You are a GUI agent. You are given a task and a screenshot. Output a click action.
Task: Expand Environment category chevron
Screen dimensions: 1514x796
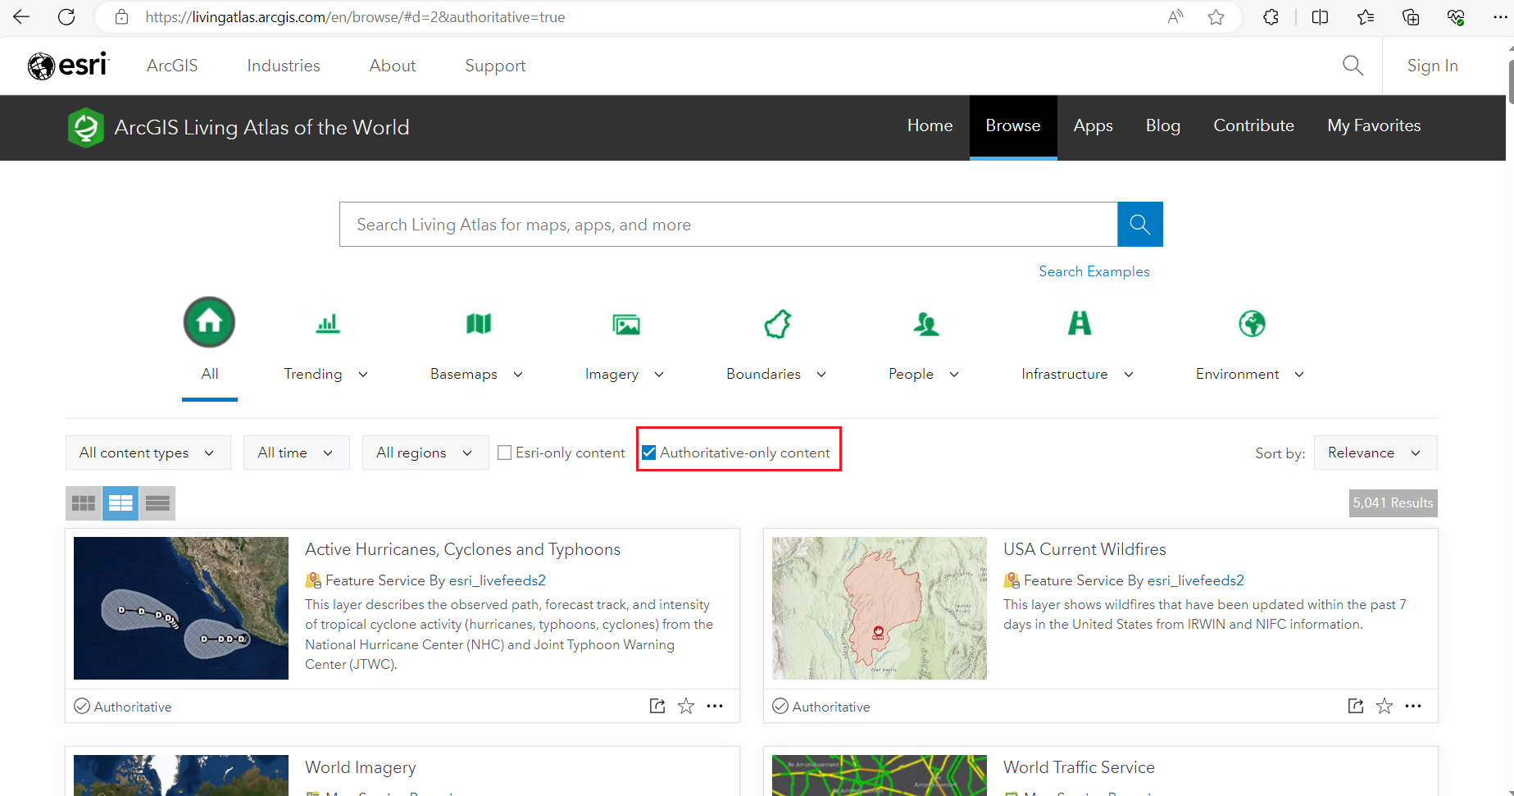pos(1299,375)
